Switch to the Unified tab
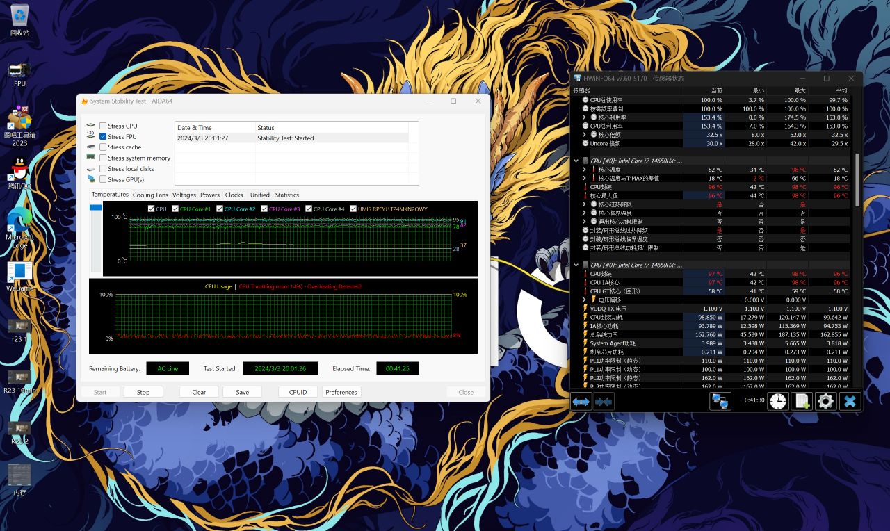Image resolution: width=890 pixels, height=531 pixels. point(260,195)
